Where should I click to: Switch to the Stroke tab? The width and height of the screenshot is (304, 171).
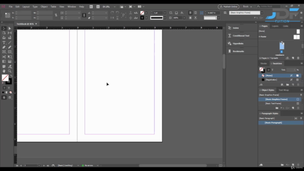tap(264, 63)
